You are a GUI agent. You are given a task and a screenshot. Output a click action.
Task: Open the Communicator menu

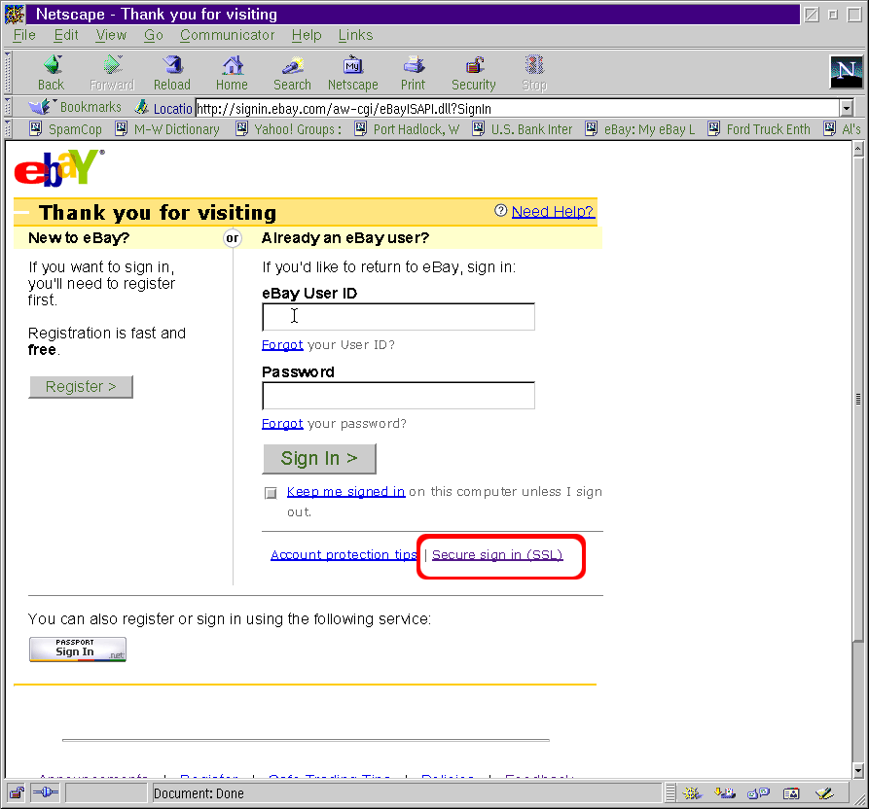point(227,35)
